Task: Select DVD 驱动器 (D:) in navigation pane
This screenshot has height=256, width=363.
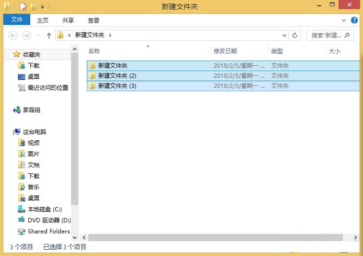Action: (x=48, y=220)
